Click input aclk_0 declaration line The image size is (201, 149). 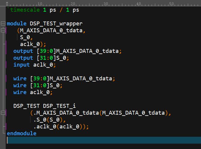coord(35,65)
